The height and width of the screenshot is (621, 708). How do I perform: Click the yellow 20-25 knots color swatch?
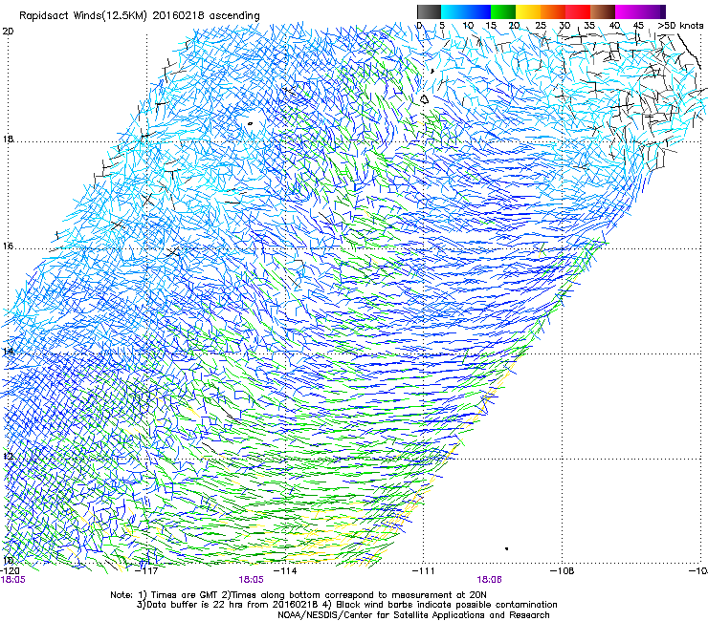528,11
